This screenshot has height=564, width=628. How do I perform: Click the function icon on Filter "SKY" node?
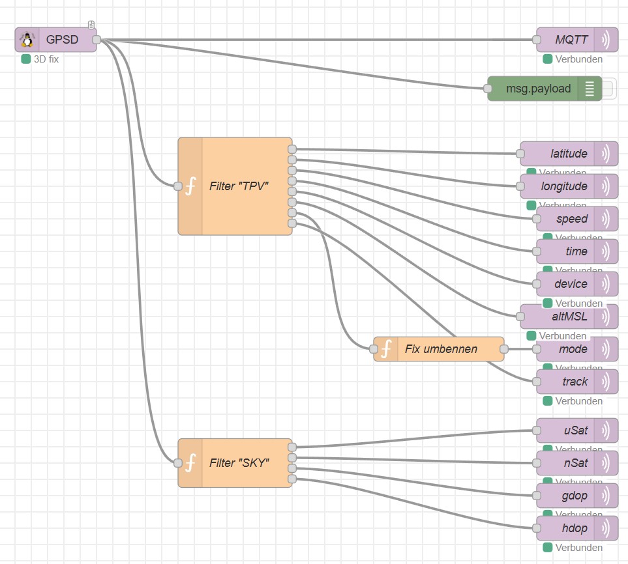tap(190, 463)
